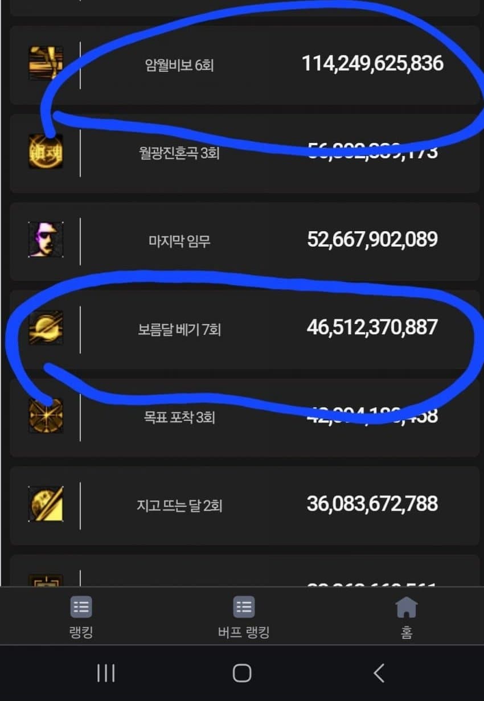This screenshot has width=484, height=701.
Task: Switch to the 랭킹 tab label
Action: pos(81,632)
